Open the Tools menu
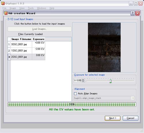 [x=31, y=8]
